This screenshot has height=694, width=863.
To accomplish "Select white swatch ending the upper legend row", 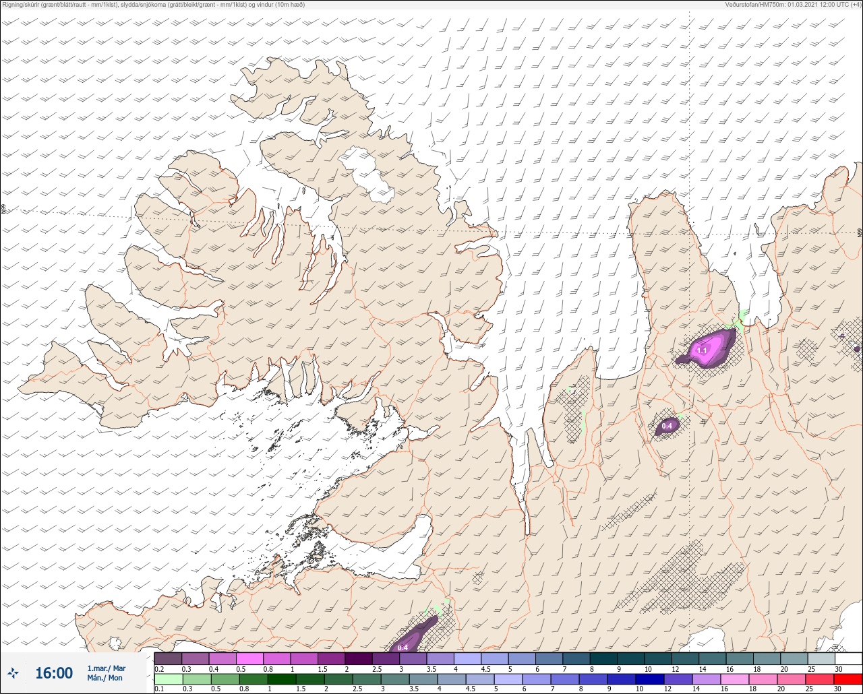I will click(848, 658).
